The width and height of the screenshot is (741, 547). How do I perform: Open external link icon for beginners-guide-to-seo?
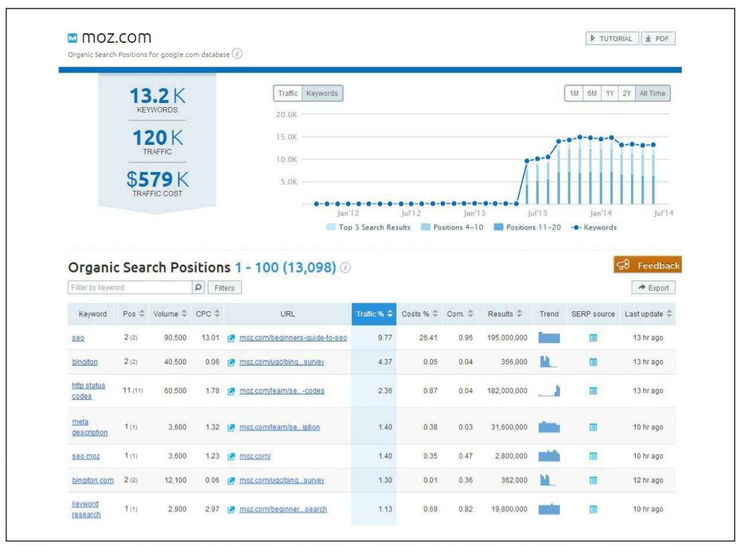tap(232, 338)
